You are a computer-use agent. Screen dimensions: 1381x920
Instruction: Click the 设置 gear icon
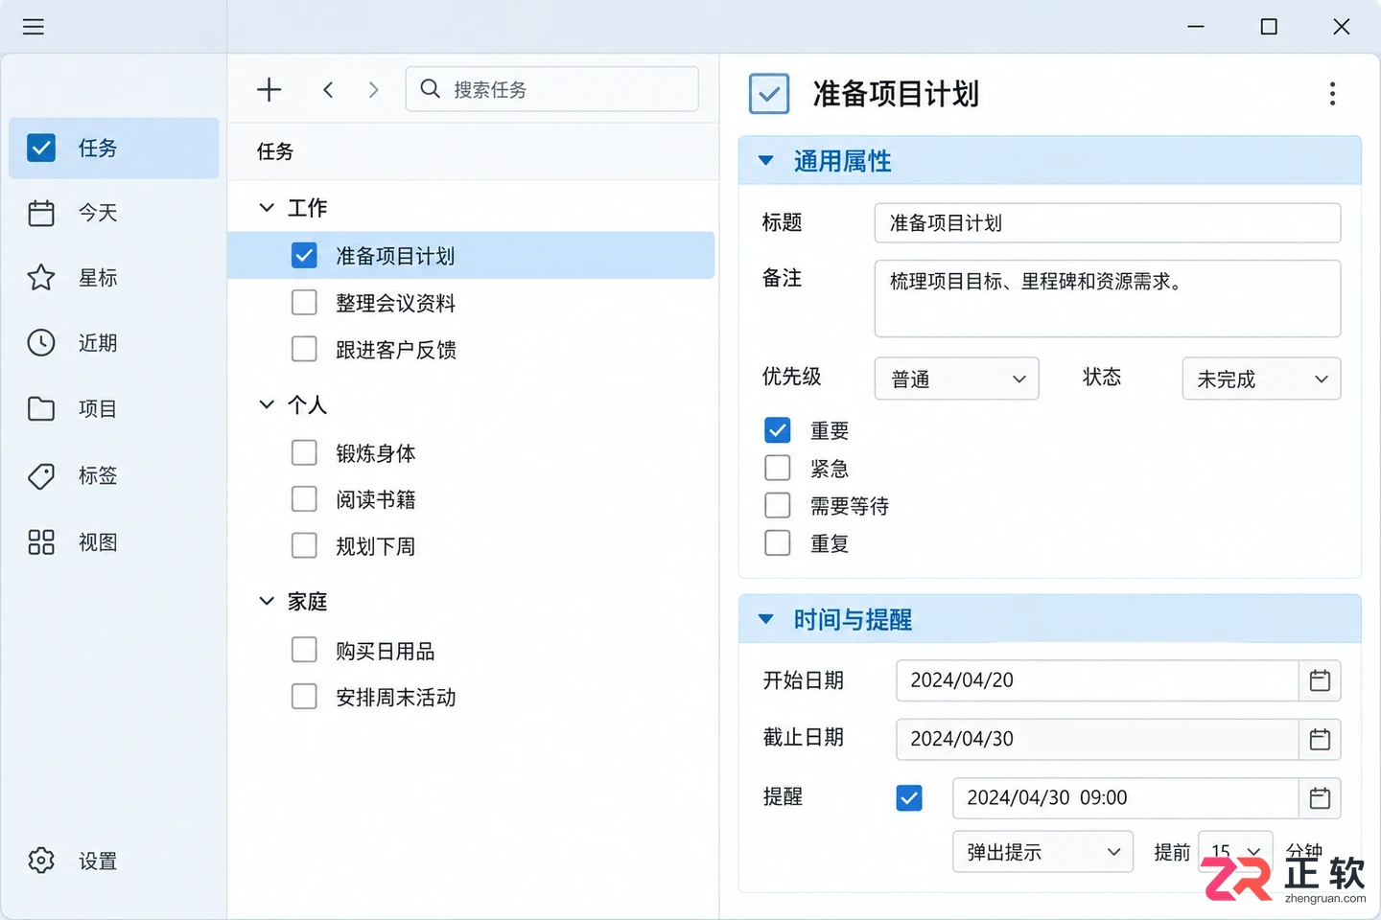pyautogui.click(x=41, y=861)
